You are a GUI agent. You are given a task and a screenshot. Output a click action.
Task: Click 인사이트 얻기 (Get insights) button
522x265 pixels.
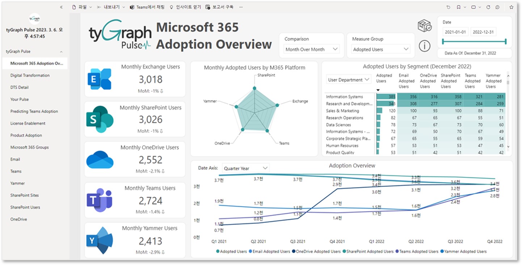coord(185,7)
